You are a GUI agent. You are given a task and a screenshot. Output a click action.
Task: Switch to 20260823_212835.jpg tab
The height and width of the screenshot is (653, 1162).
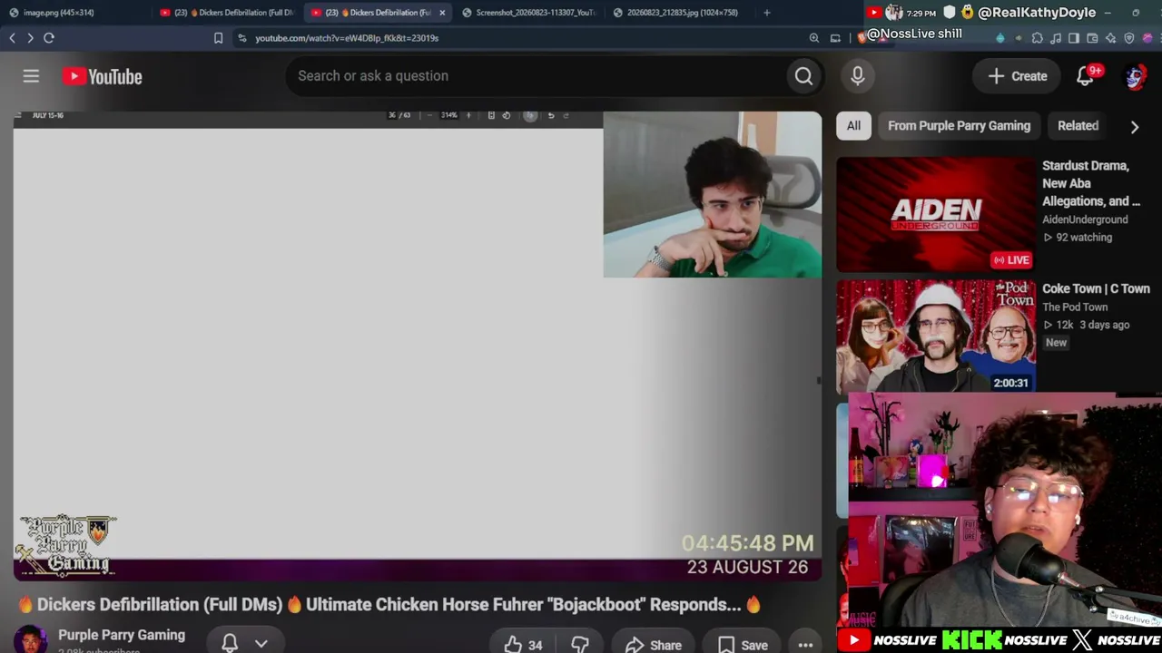click(x=677, y=13)
